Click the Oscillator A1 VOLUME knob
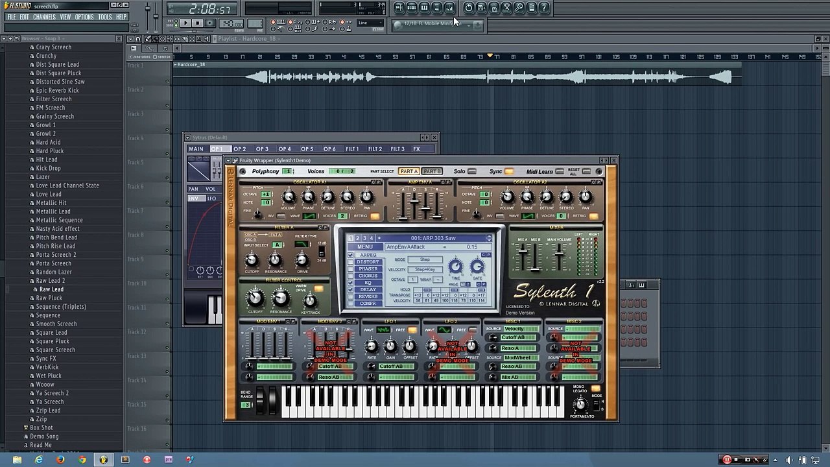 pos(289,197)
